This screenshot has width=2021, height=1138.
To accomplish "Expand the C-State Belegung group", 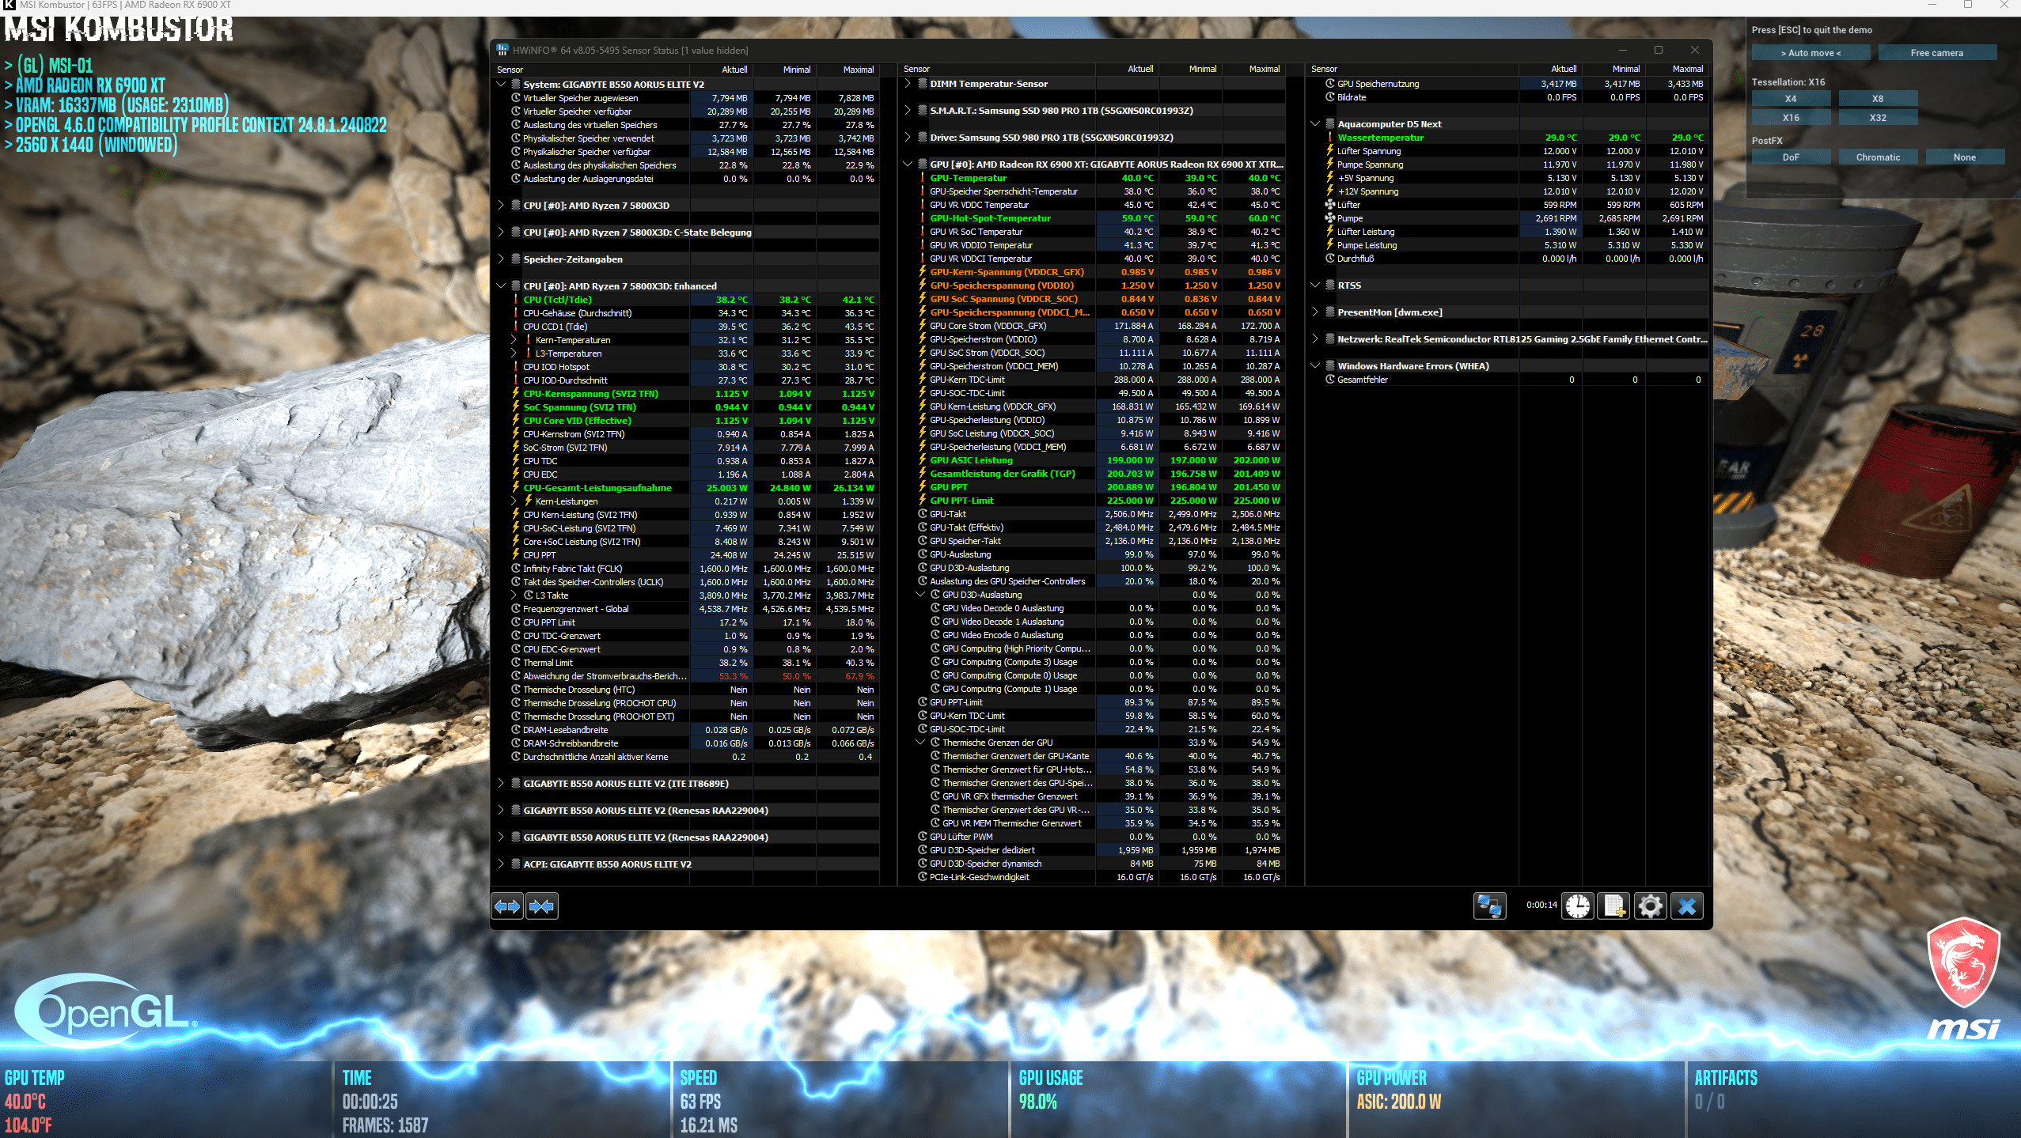I will coord(501,233).
